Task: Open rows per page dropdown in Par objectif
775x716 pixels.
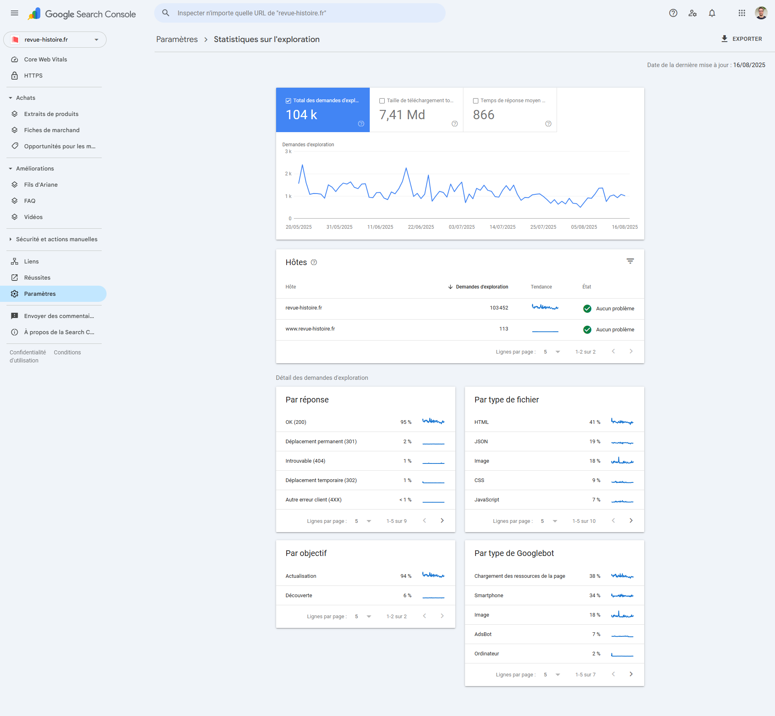Action: click(363, 617)
